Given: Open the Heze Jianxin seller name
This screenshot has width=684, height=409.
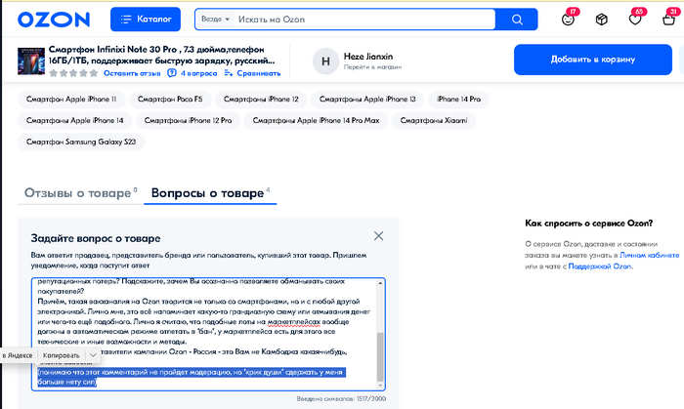Looking at the screenshot, I should pos(367,57).
